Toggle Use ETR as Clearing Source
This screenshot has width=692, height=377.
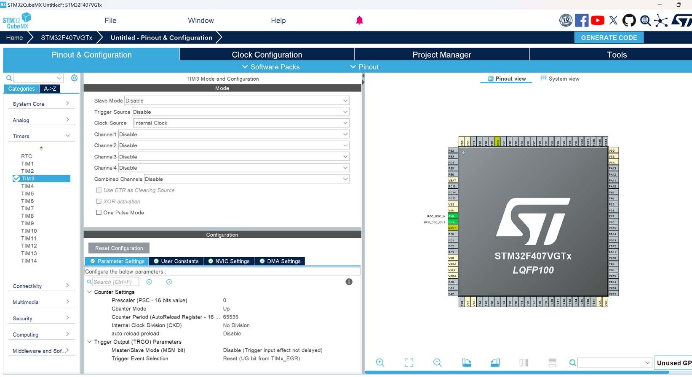point(99,190)
